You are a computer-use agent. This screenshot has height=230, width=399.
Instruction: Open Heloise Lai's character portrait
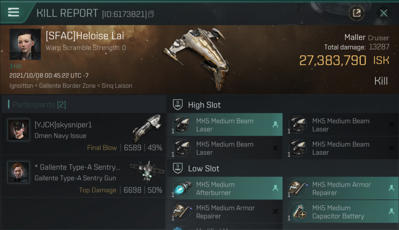click(x=25, y=44)
